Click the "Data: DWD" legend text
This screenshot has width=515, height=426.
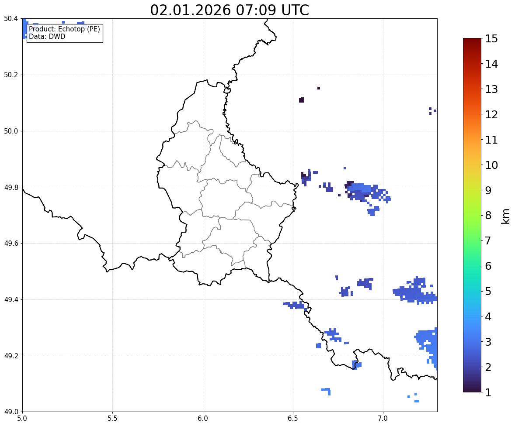tap(47, 36)
